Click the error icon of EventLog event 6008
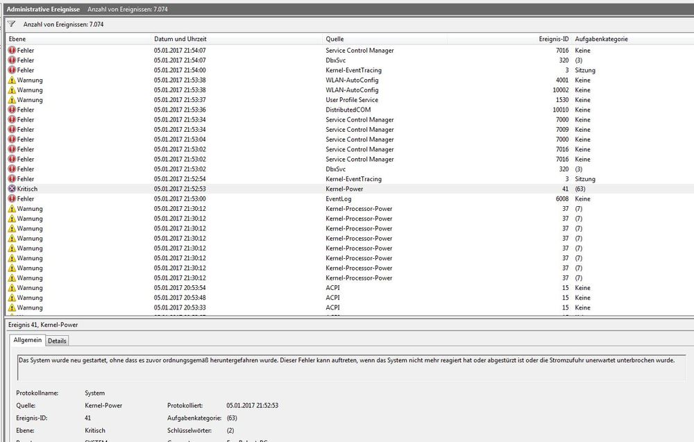This screenshot has height=442, width=694. coord(12,199)
